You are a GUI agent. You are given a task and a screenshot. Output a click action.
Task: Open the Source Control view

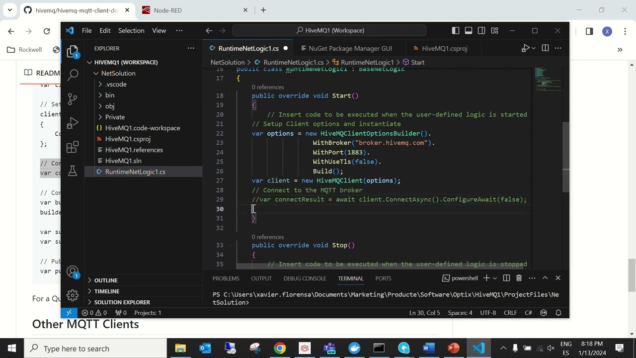pos(73,98)
